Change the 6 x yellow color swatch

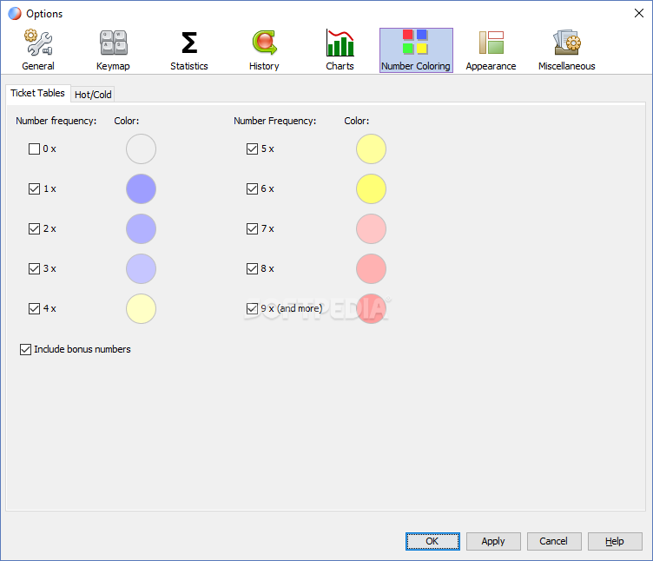(371, 188)
